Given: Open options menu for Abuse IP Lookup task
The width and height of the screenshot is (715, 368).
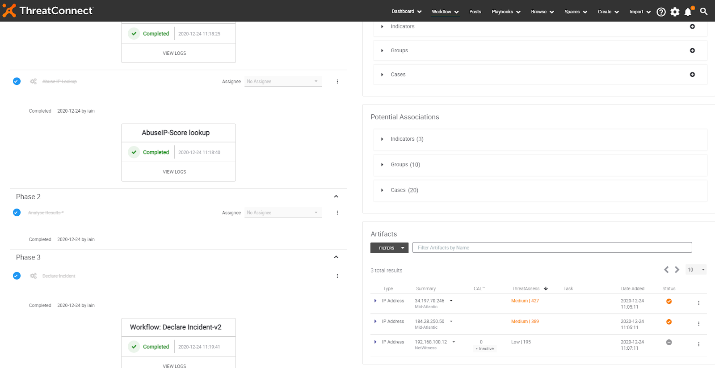Looking at the screenshot, I should click(x=337, y=82).
